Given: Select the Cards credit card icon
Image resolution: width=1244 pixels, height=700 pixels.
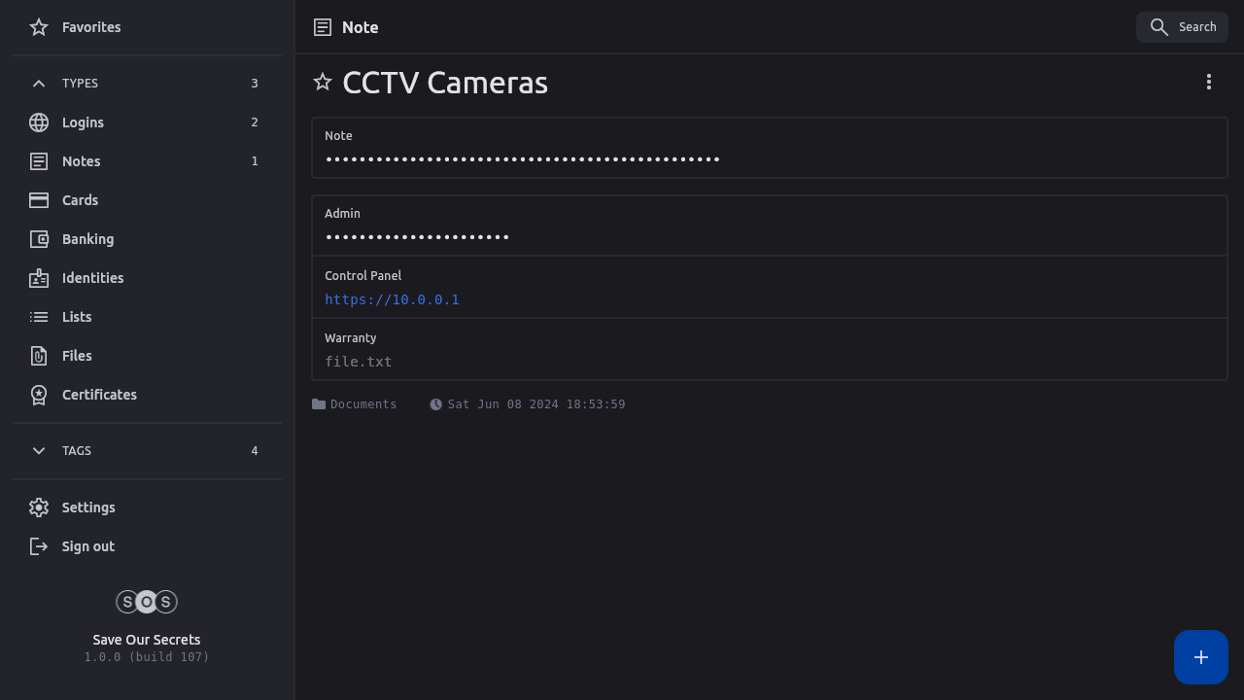Looking at the screenshot, I should pyautogui.click(x=39, y=200).
